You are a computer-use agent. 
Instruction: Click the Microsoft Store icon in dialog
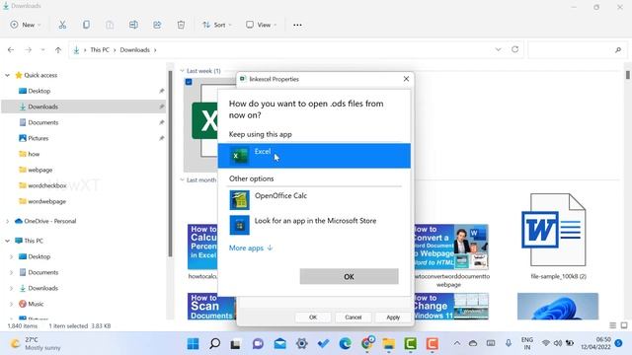pyautogui.click(x=239, y=225)
